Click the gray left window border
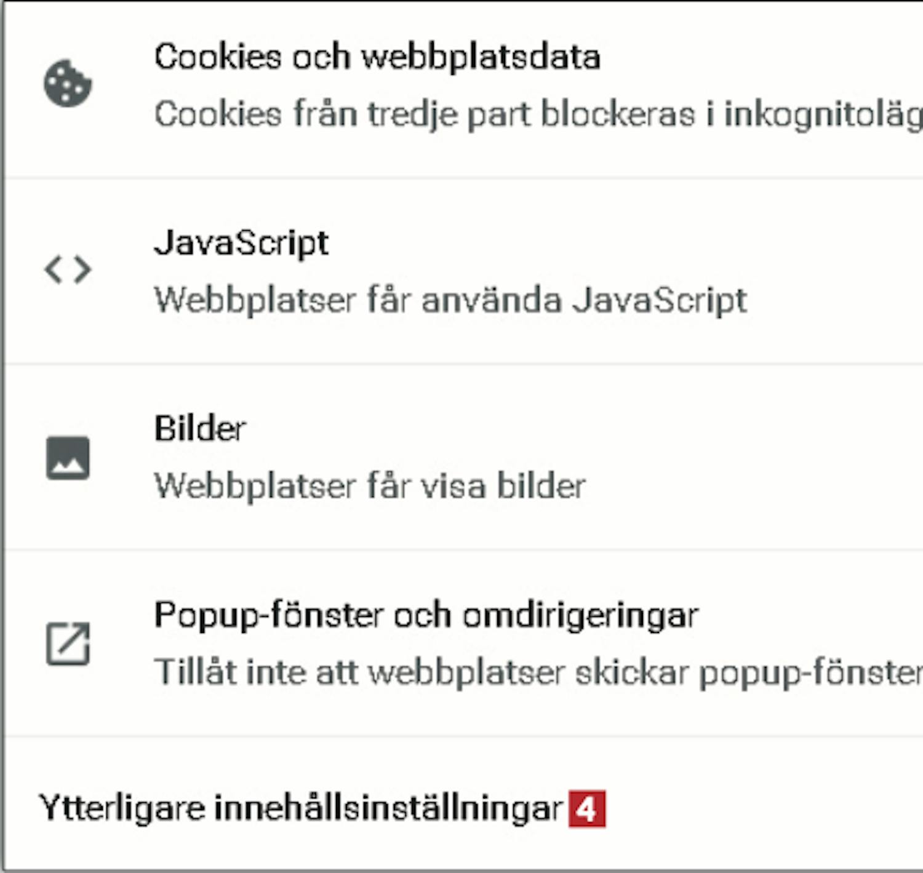Image resolution: width=923 pixels, height=873 pixels. 2,437
